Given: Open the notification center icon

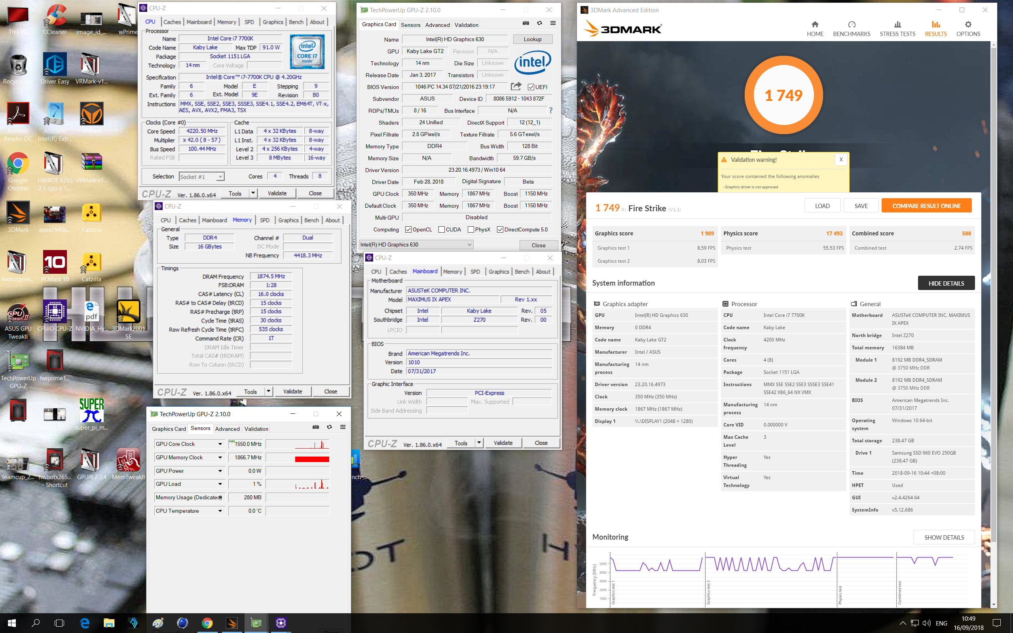Looking at the screenshot, I should click(997, 623).
